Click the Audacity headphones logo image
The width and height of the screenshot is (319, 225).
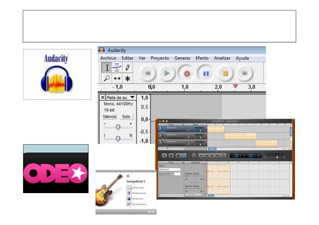[x=57, y=74]
